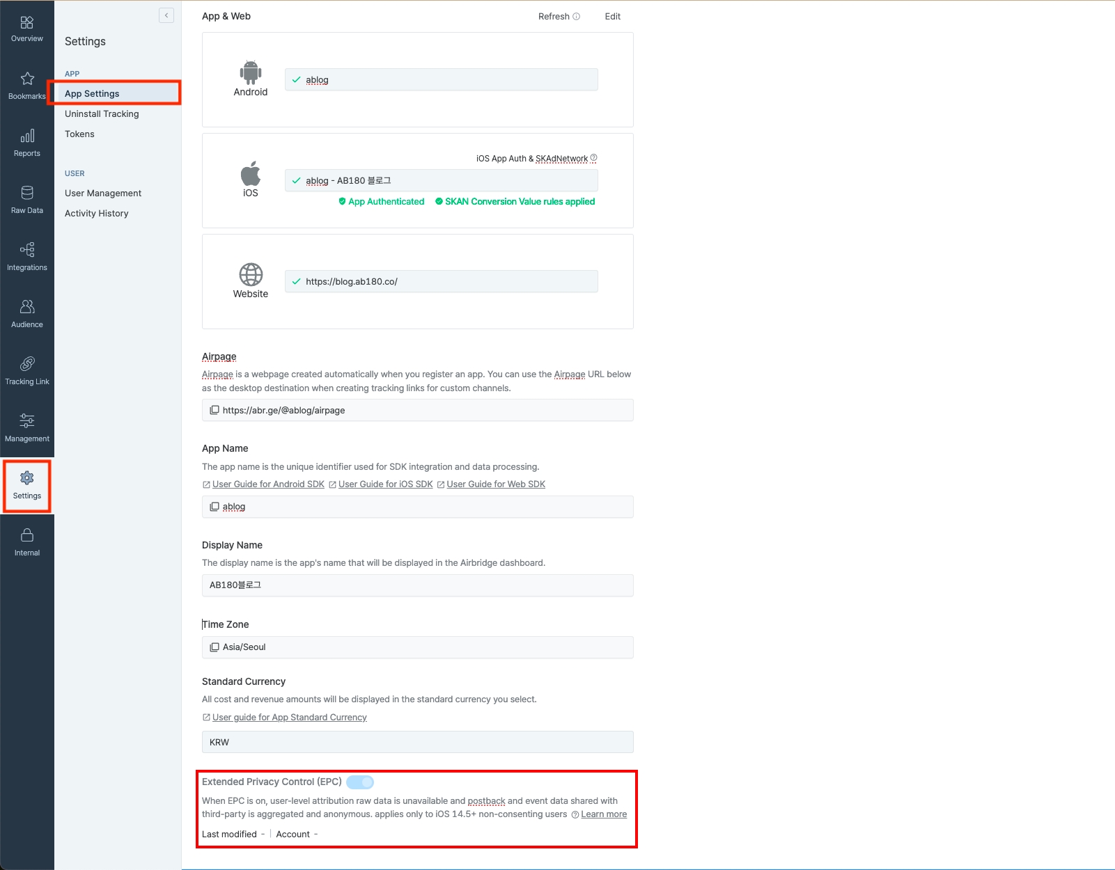Select Uninstall Tracking in Settings menu
The width and height of the screenshot is (1115, 870).
coord(102,114)
